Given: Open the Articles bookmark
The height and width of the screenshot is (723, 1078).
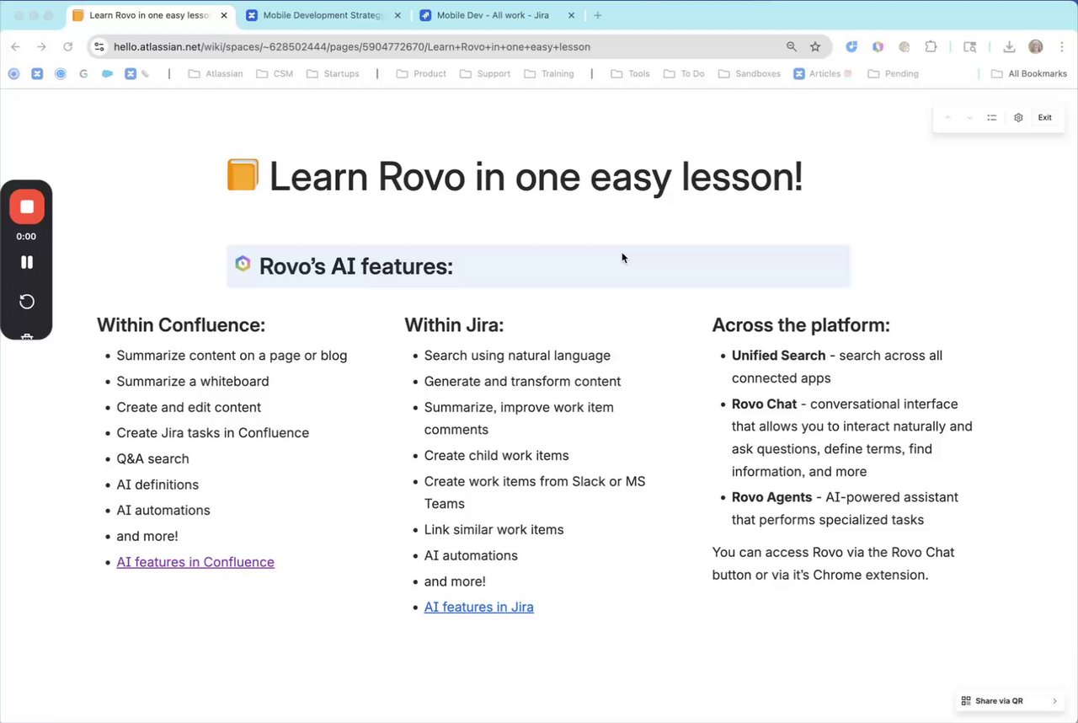Looking at the screenshot, I should click(x=823, y=74).
